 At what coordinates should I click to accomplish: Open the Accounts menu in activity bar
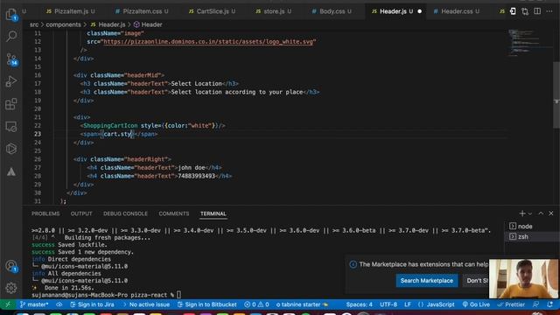pyautogui.click(x=11, y=266)
